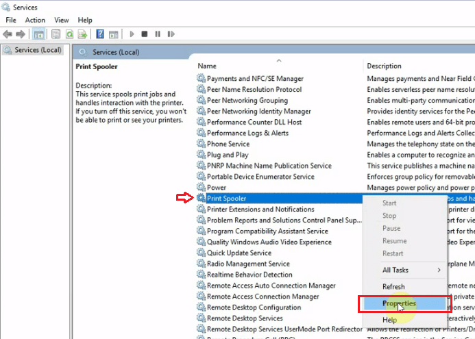Select Remote Desktop Services UserMode Port Redirector

pyautogui.click(x=284, y=329)
